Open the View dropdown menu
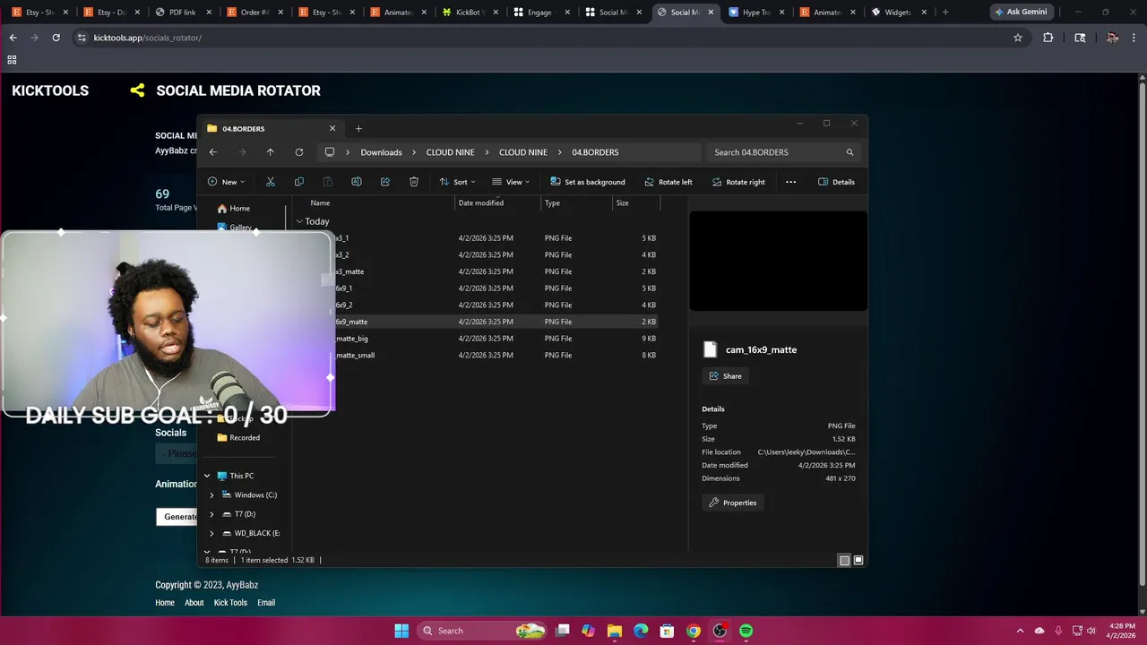The width and height of the screenshot is (1147, 645). point(511,182)
